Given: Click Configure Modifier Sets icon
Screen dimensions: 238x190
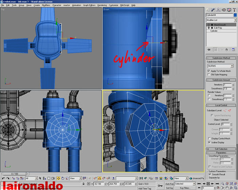Looking at the screenshot, I should [233, 50].
